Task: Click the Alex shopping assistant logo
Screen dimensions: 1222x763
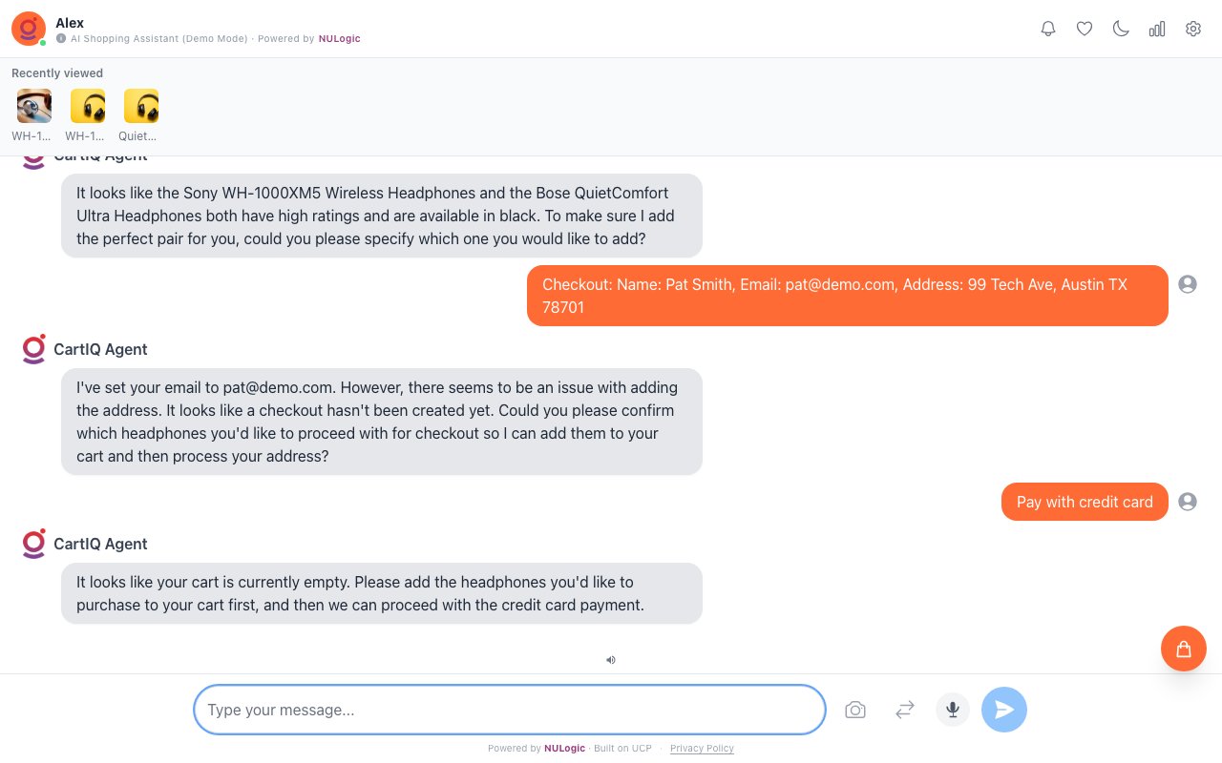Action: [x=29, y=29]
